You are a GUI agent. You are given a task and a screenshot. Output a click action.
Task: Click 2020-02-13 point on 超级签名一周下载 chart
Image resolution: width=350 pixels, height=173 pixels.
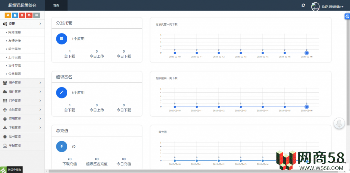[x=241, y=107]
